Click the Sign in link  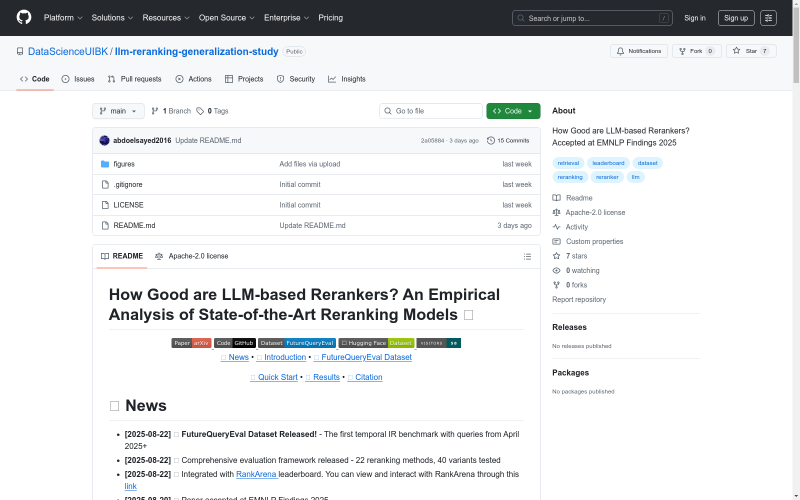pyautogui.click(x=695, y=18)
